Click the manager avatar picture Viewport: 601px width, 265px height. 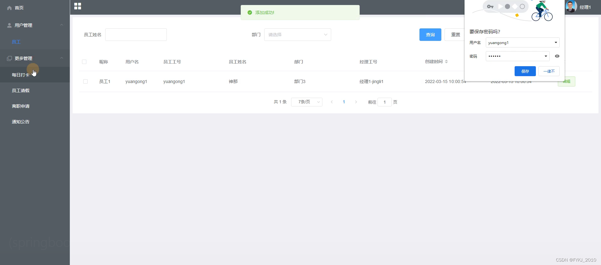pyautogui.click(x=571, y=7)
